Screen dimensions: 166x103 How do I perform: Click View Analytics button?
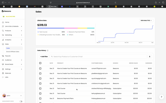point(146,21)
